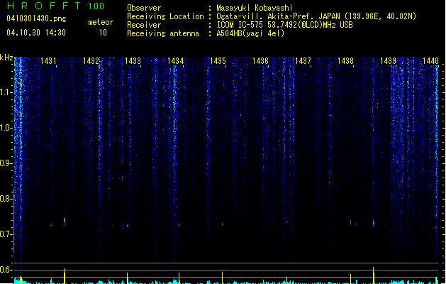This screenshot has width=446, height=284.
Task: Click observer name Masayuki Kobayashi
Action: (255, 8)
